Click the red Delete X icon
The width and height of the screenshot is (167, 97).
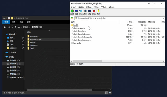click(94, 11)
